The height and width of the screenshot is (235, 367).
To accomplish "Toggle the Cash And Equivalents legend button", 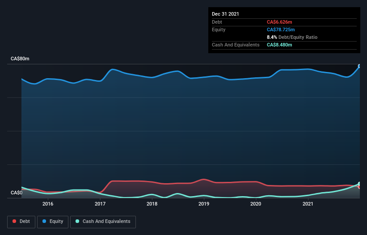I will [103, 222].
